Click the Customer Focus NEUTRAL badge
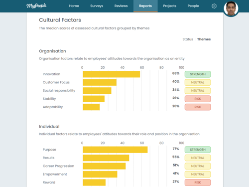Screen dimensions: 249x187 pyautogui.click(x=198, y=82)
